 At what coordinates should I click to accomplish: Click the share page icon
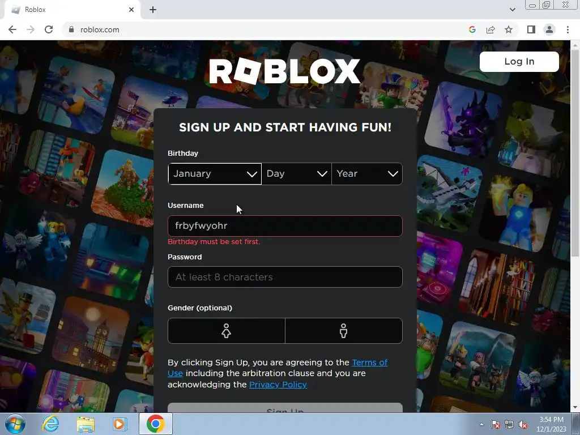(491, 29)
